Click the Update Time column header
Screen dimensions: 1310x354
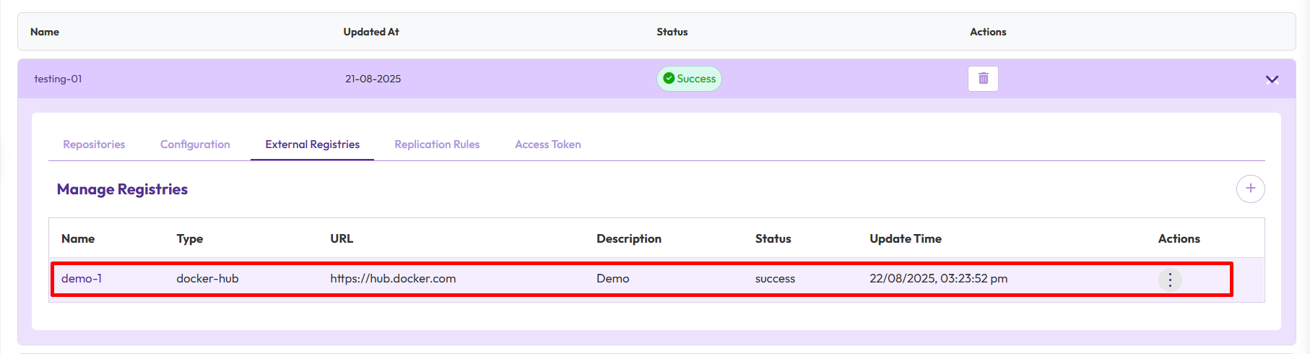tap(906, 238)
